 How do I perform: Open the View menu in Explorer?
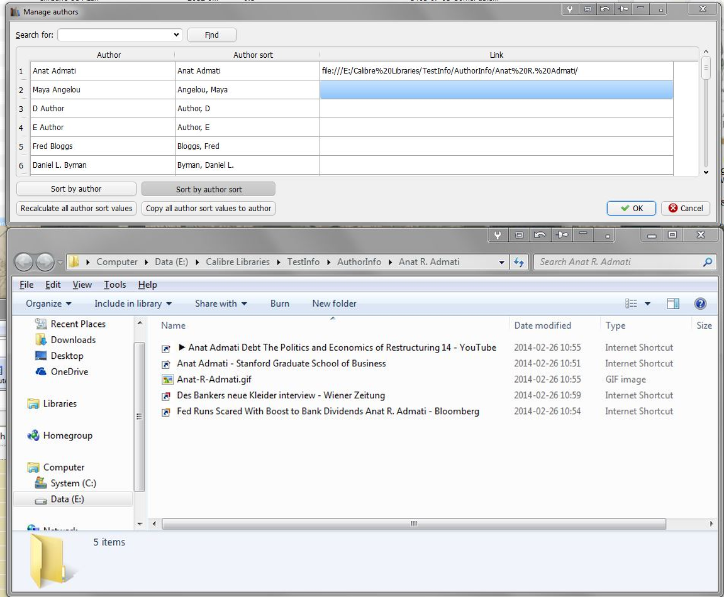click(x=82, y=285)
